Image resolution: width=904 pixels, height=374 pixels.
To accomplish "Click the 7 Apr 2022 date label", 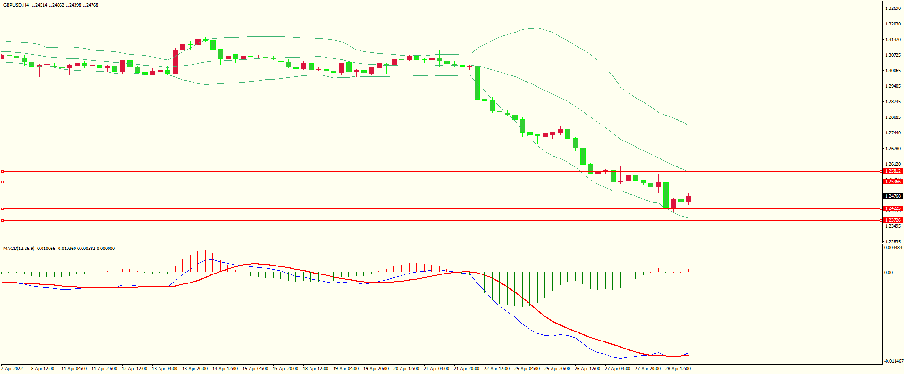I will pyautogui.click(x=12, y=369).
